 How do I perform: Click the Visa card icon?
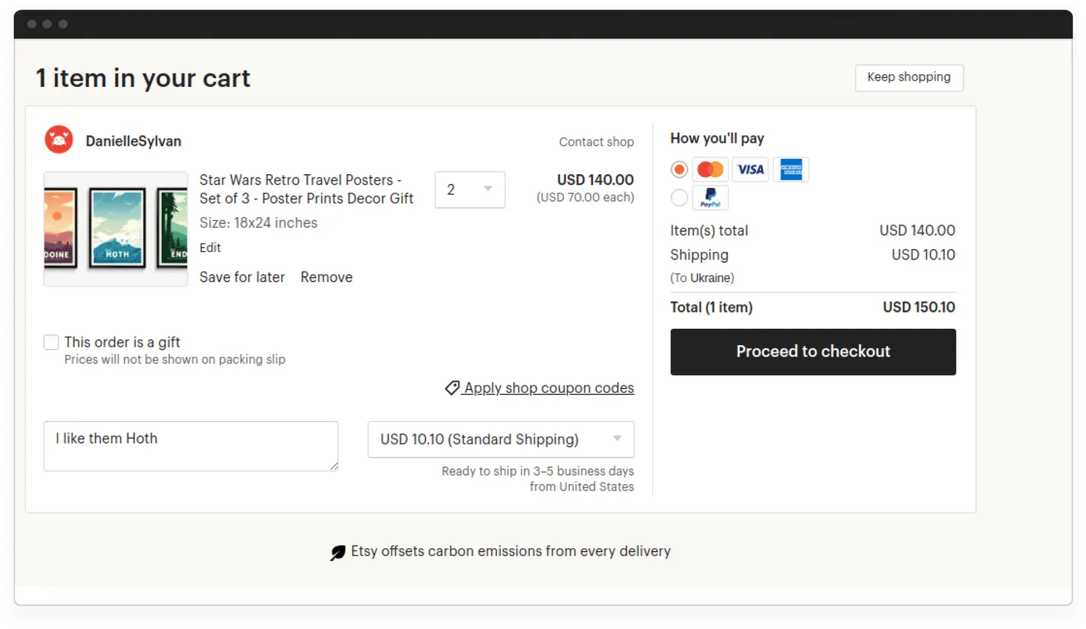[x=750, y=169]
